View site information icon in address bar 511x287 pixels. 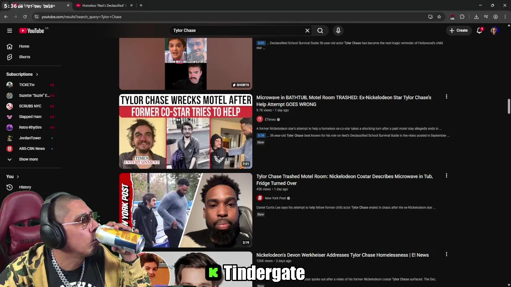pyautogui.click(x=36, y=17)
